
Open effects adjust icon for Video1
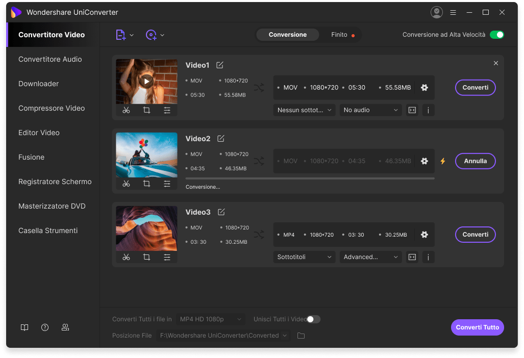tap(167, 110)
